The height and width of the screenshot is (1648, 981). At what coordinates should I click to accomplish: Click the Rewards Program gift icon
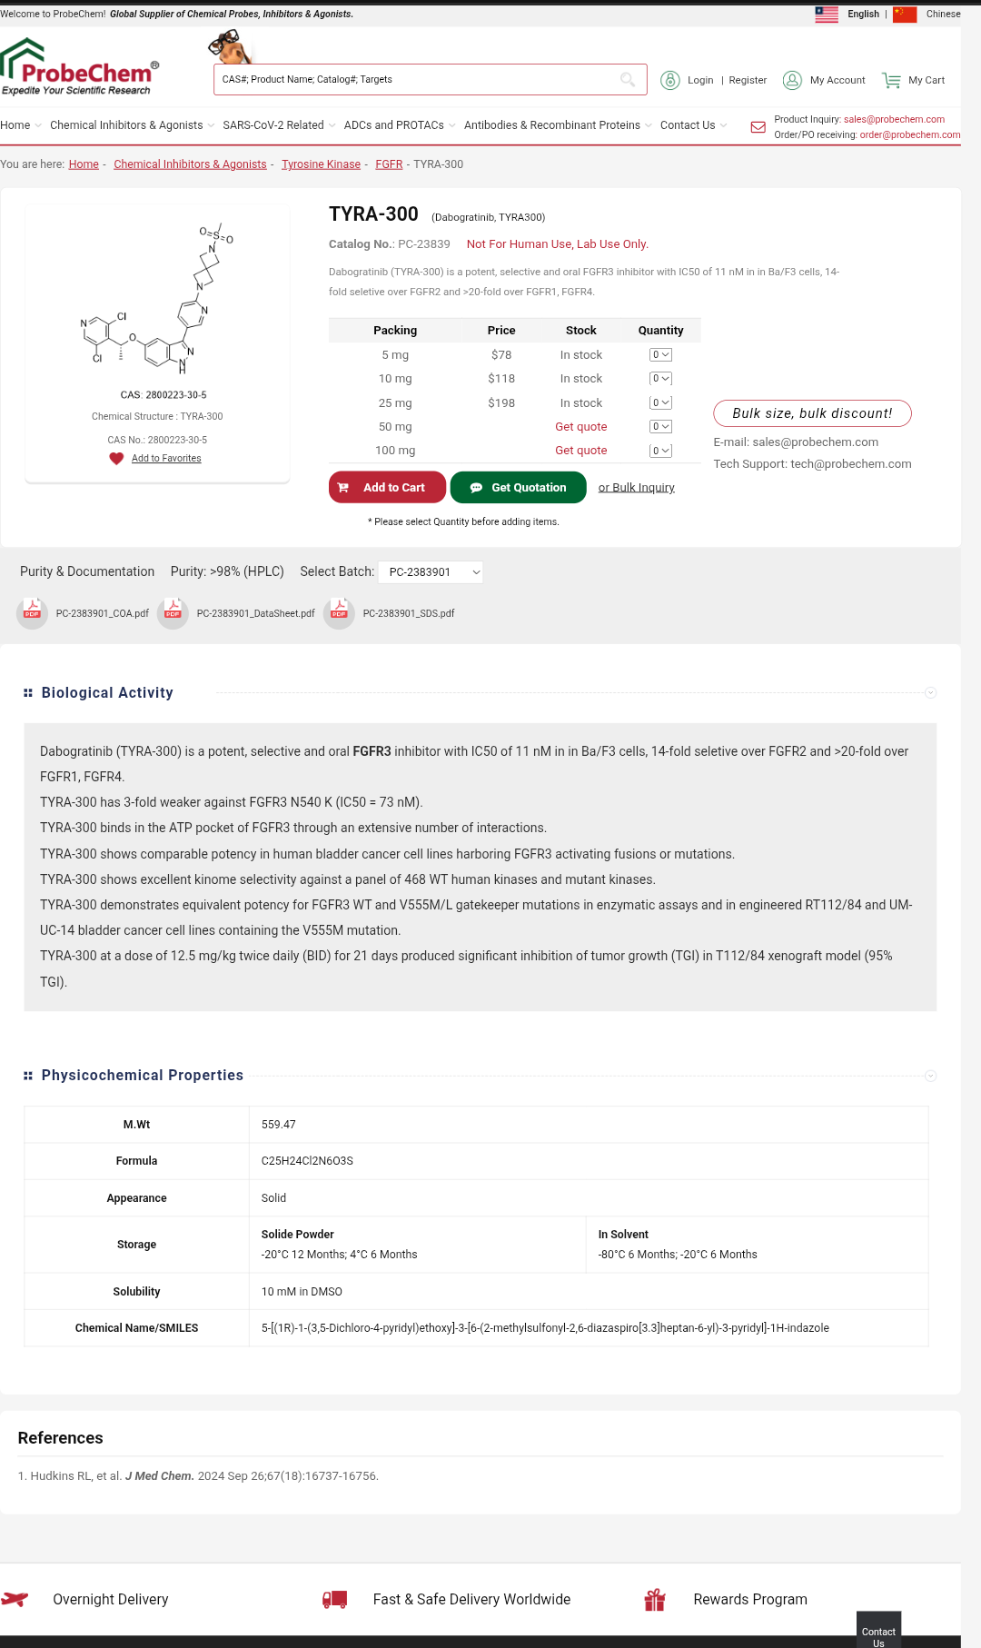[x=655, y=1599]
